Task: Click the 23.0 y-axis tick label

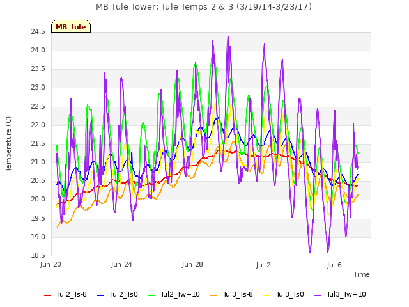Action: coord(38,88)
